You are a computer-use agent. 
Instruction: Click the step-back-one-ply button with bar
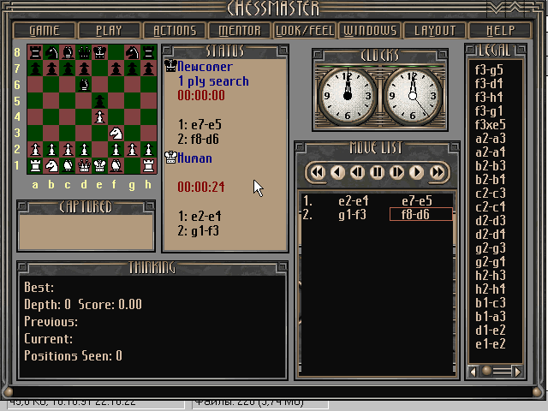click(357, 172)
